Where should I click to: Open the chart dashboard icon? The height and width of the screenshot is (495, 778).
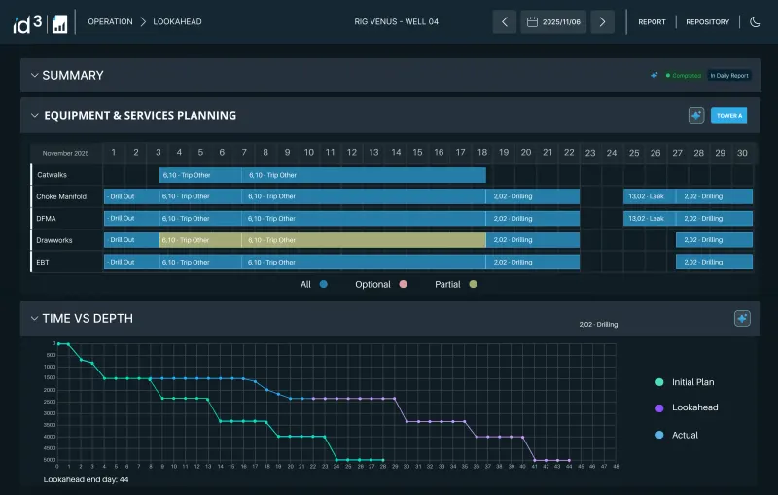click(x=59, y=23)
